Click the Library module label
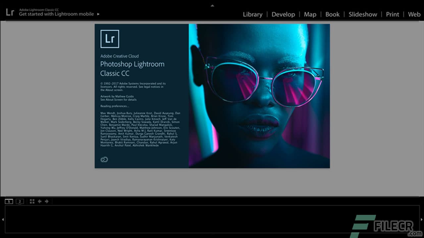This screenshot has width=424, height=238. point(253,14)
